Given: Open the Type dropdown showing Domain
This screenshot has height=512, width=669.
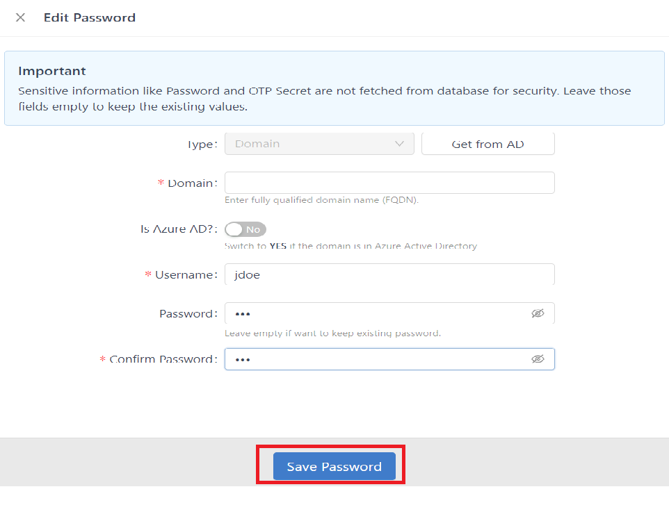Looking at the screenshot, I should click(x=319, y=144).
